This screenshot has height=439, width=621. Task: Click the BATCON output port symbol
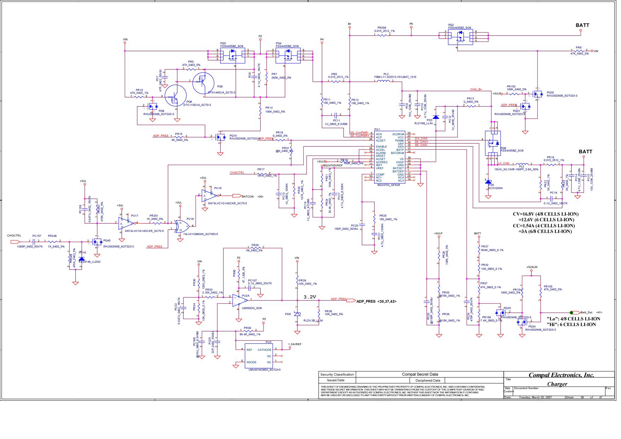click(237, 195)
